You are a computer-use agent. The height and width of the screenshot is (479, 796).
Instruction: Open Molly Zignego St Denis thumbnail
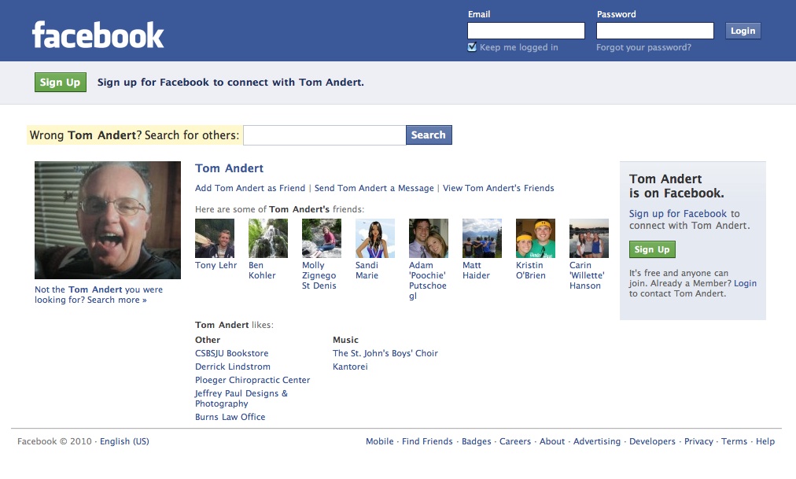click(322, 238)
